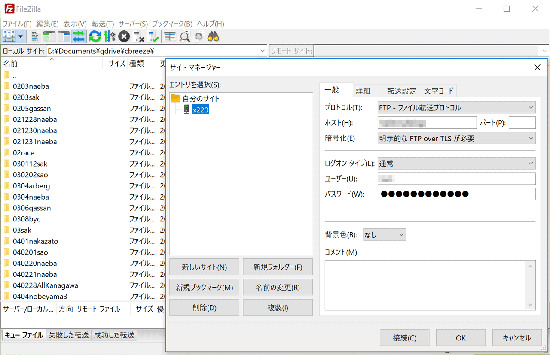Viewport: 550px width, 355px height.
Task: Select the 040228AllKanagawa folder row
Action: click(84, 285)
